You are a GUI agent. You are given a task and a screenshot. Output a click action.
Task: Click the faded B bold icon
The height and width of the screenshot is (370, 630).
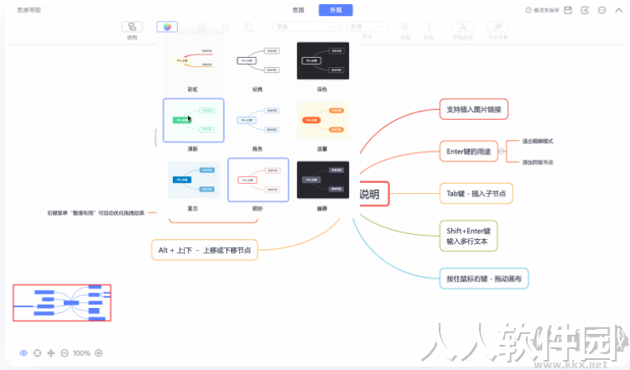405,27
